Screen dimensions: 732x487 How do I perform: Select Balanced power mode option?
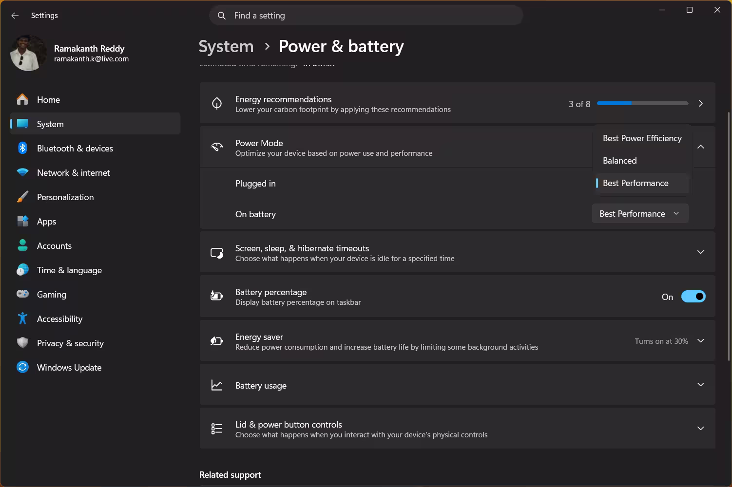click(x=642, y=161)
